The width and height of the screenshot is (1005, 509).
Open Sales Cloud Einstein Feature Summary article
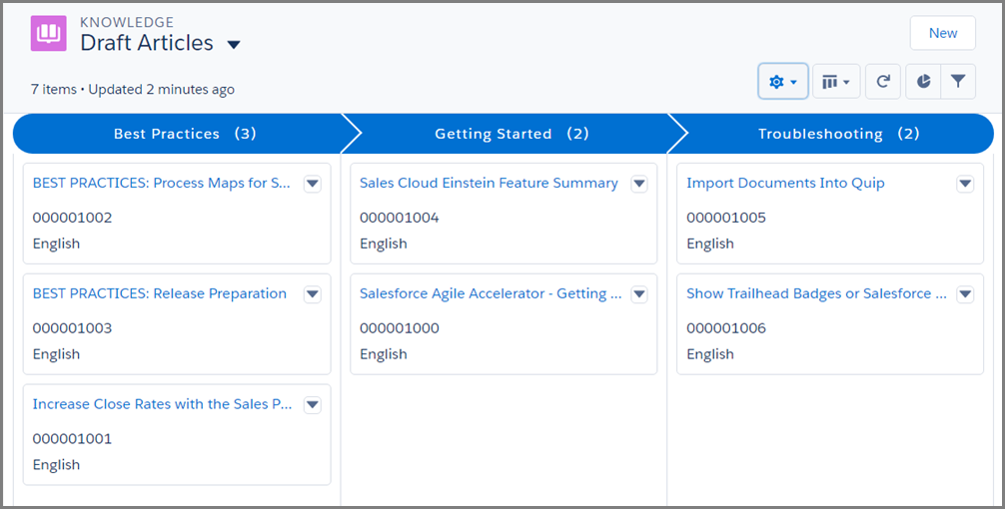click(x=489, y=184)
